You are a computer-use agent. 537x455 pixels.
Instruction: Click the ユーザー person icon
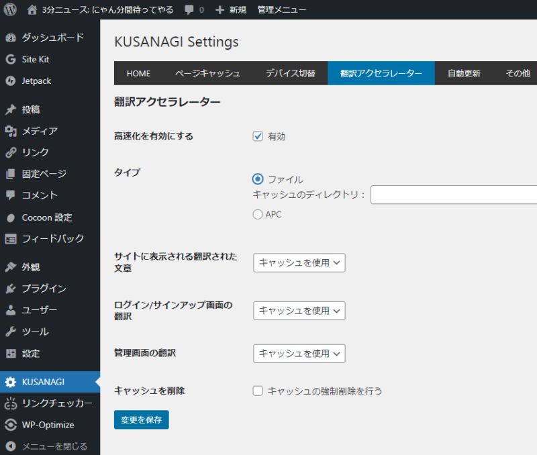pos(11,310)
